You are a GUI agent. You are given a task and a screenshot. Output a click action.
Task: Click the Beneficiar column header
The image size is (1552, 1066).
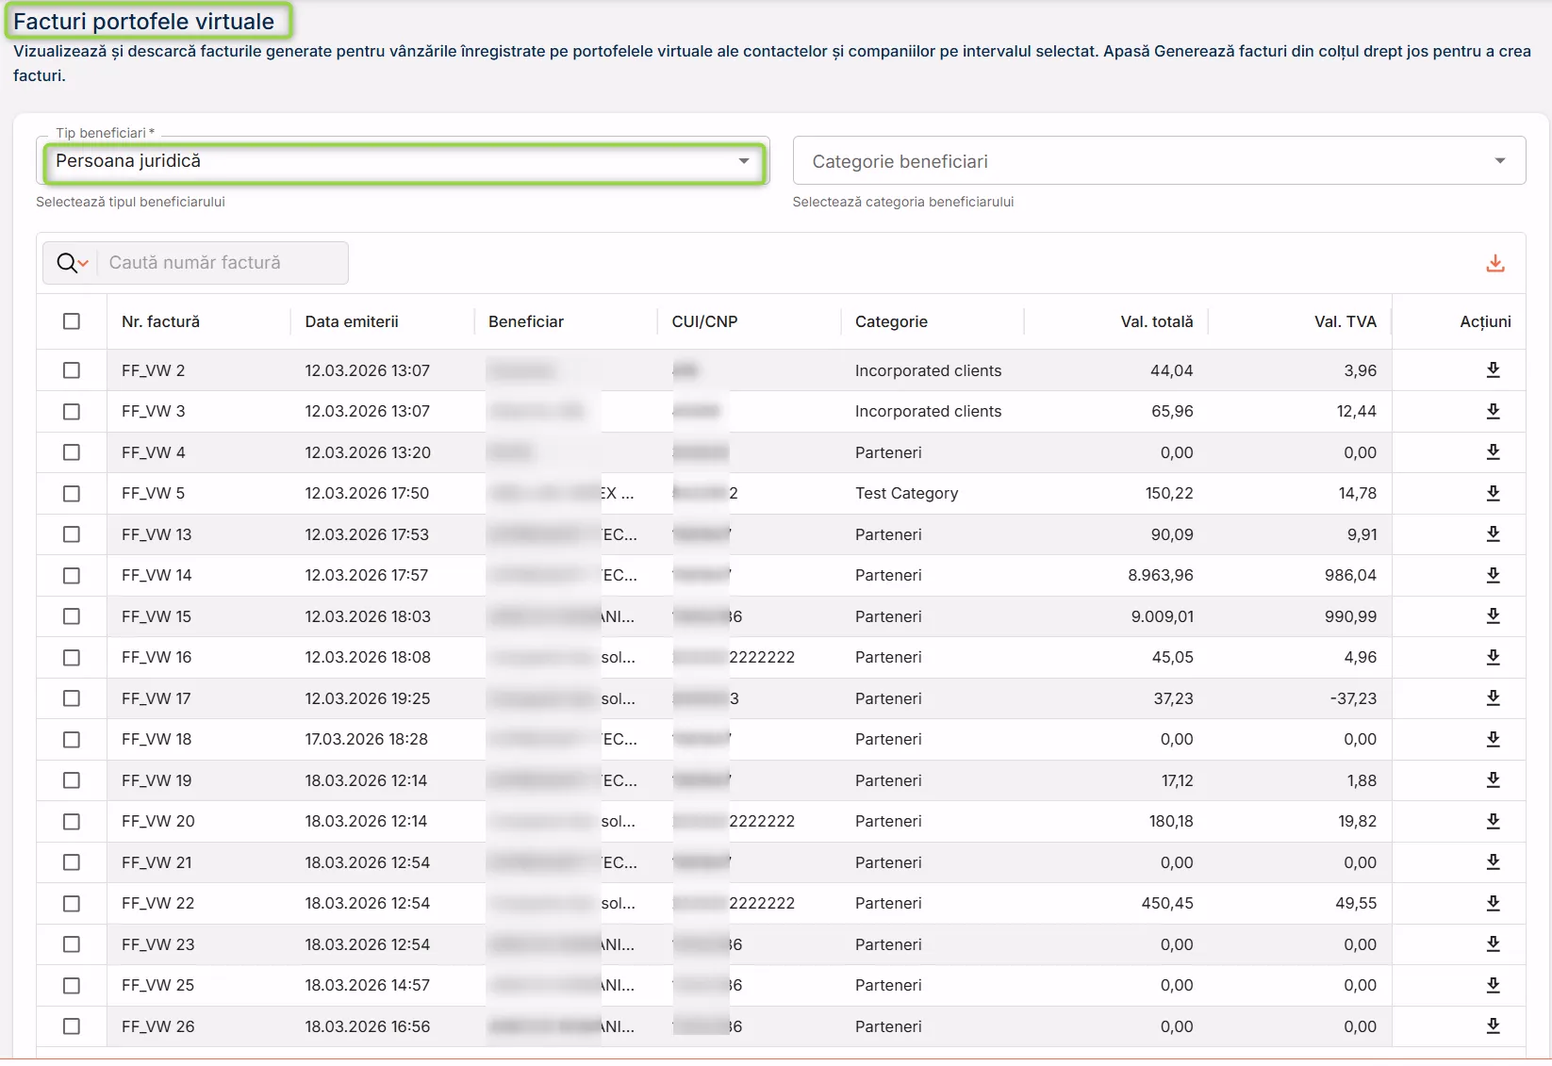click(526, 321)
